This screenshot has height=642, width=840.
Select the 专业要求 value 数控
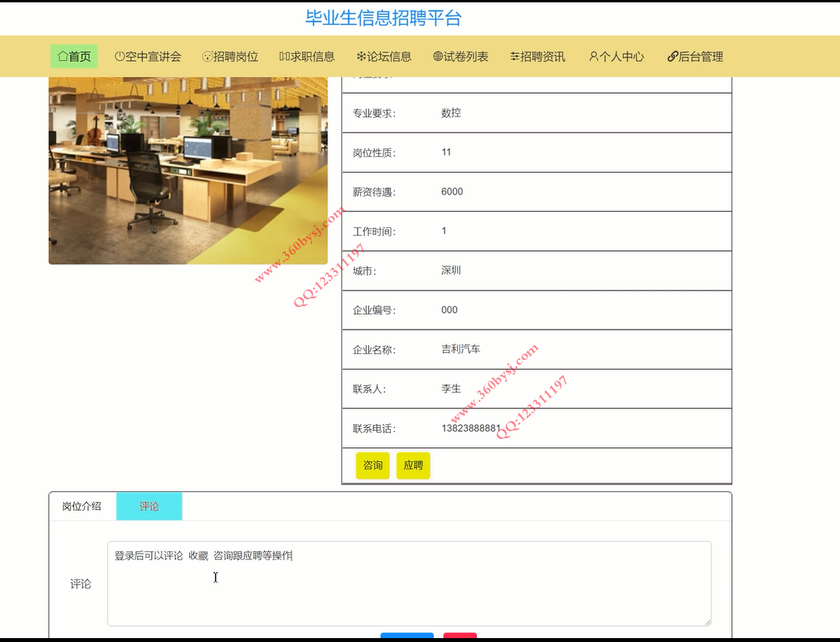coord(451,113)
